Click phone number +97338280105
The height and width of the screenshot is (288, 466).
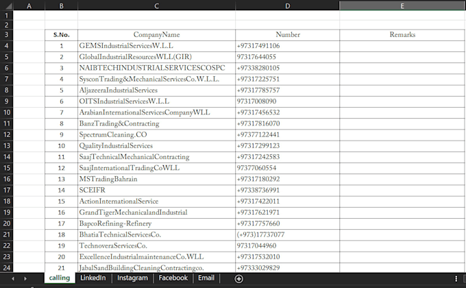287,68
